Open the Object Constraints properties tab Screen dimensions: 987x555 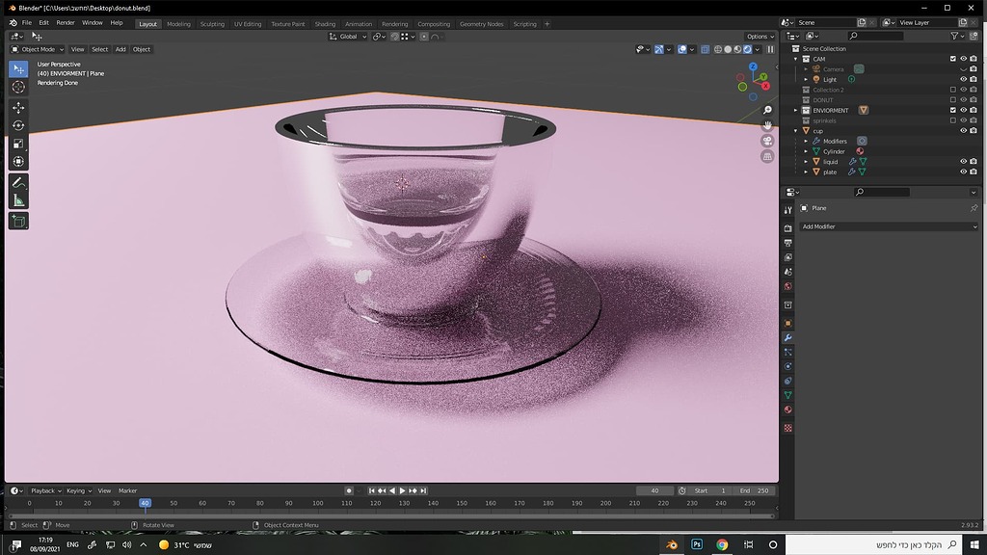click(788, 381)
